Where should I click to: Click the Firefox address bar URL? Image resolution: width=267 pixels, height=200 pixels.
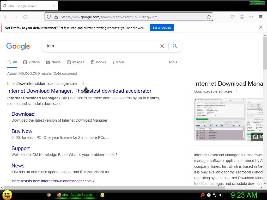(109, 17)
